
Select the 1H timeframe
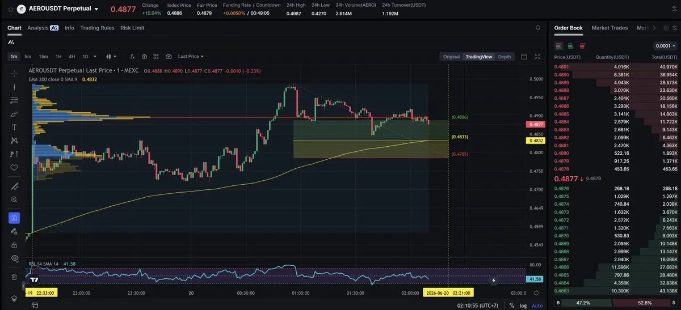point(58,57)
